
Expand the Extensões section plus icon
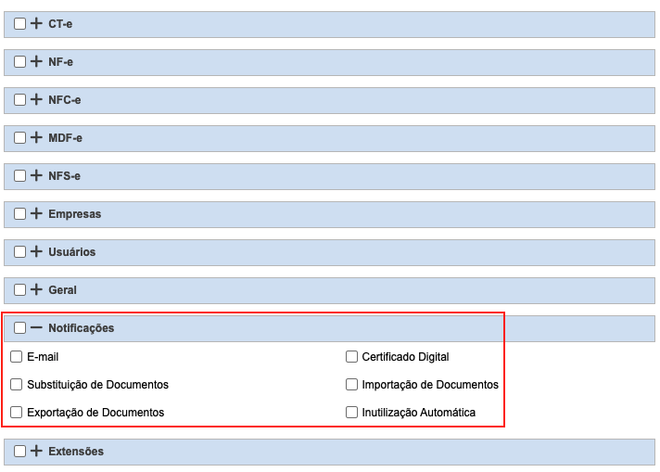pos(37,452)
